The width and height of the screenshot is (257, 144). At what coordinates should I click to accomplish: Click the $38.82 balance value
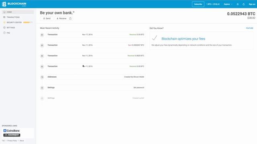tap(251, 18)
